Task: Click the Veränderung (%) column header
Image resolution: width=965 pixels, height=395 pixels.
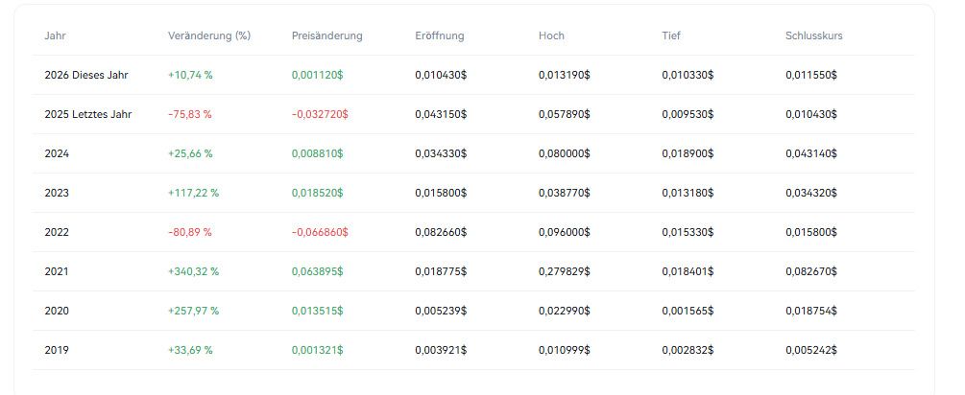Action: 208,36
